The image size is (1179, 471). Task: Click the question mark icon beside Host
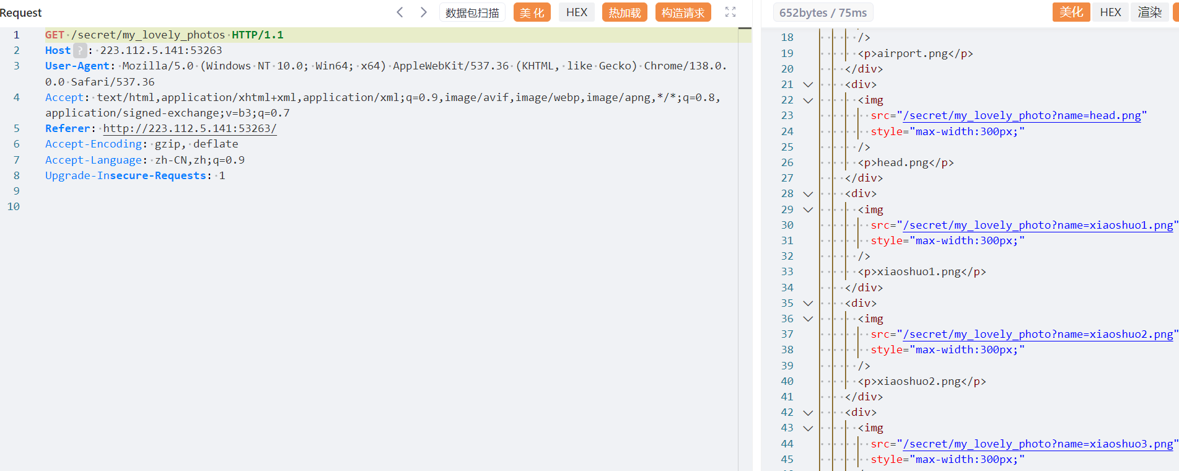pyautogui.click(x=80, y=50)
